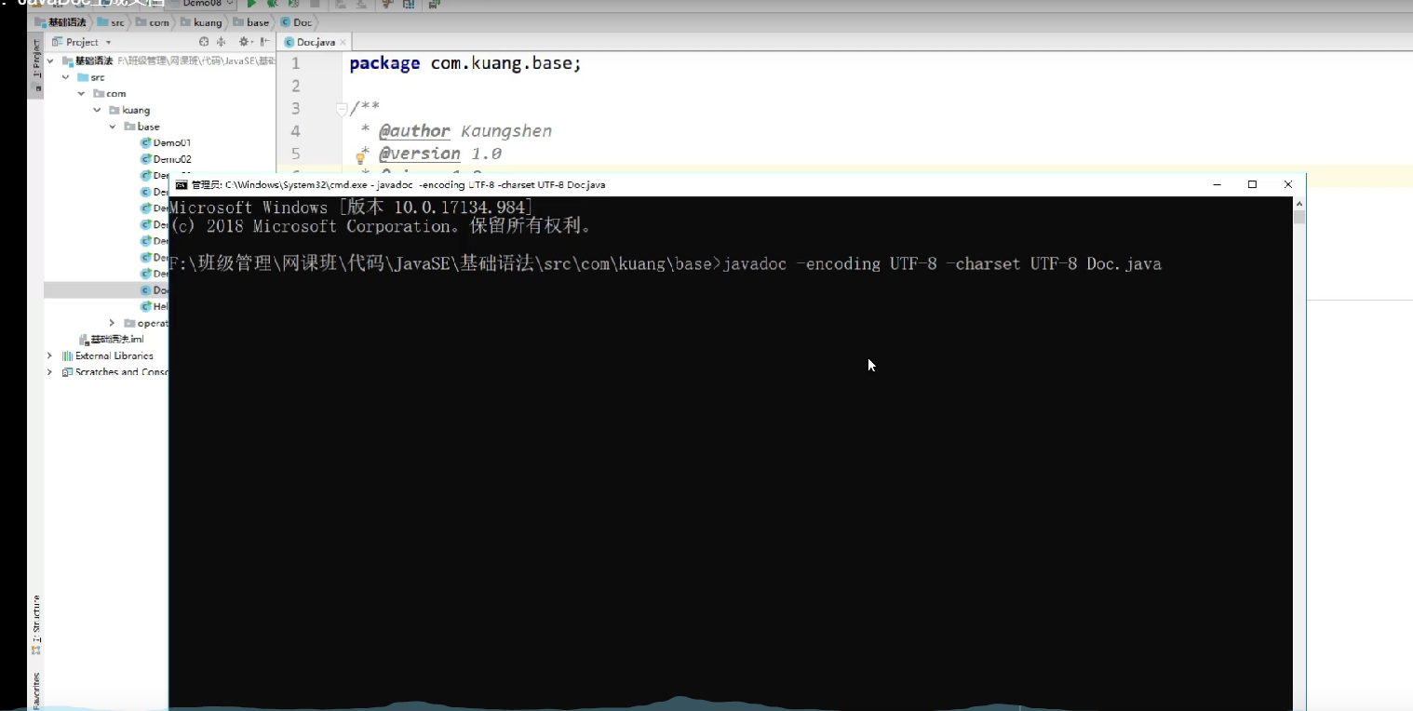Click the cmd window title bar icon
Viewport: 1413px width, 711px height.
point(181,184)
